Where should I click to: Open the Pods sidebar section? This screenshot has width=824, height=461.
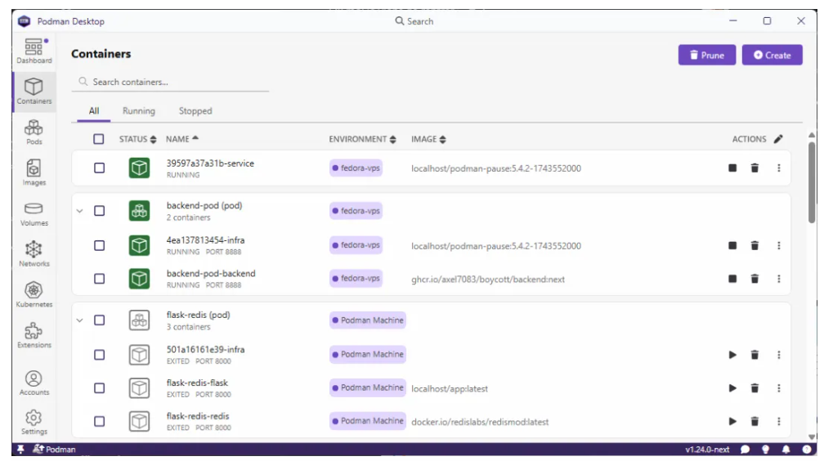pyautogui.click(x=34, y=132)
